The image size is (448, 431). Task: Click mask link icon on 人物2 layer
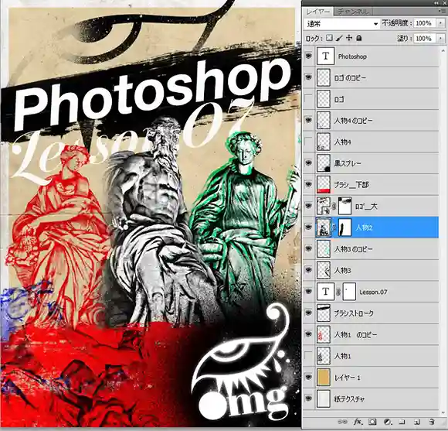334,227
